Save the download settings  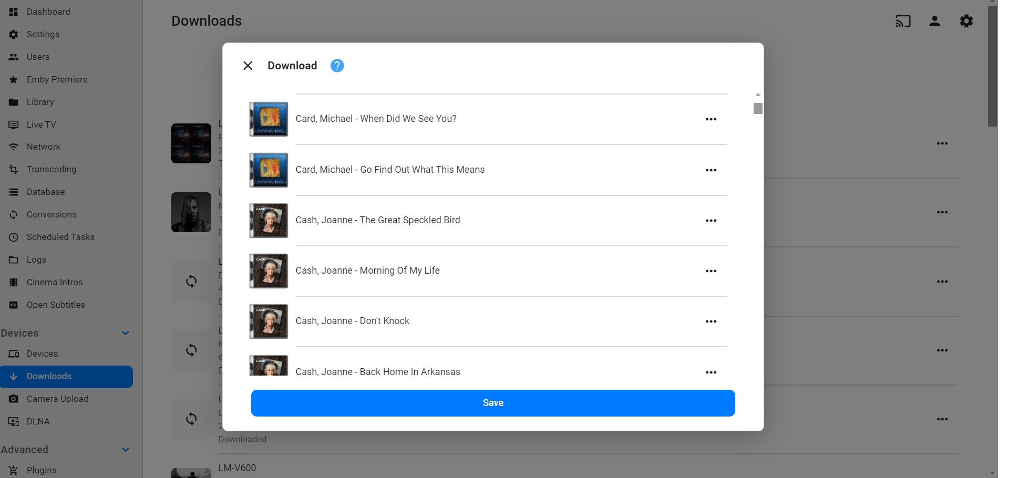(x=492, y=403)
